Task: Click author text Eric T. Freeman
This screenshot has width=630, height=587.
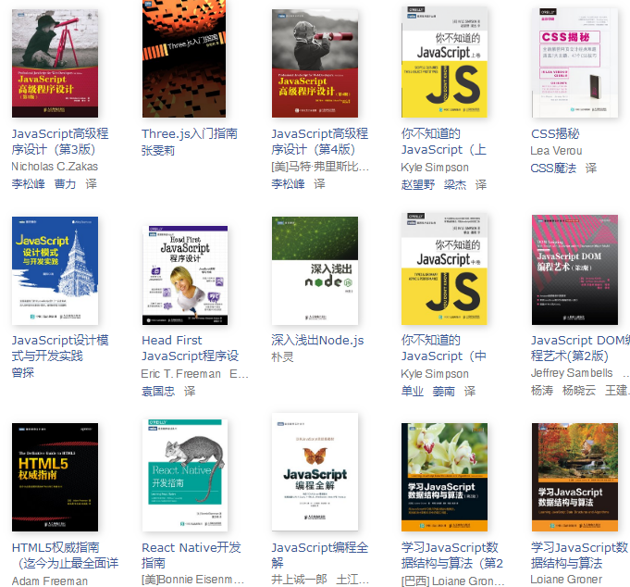Action: coord(180,374)
